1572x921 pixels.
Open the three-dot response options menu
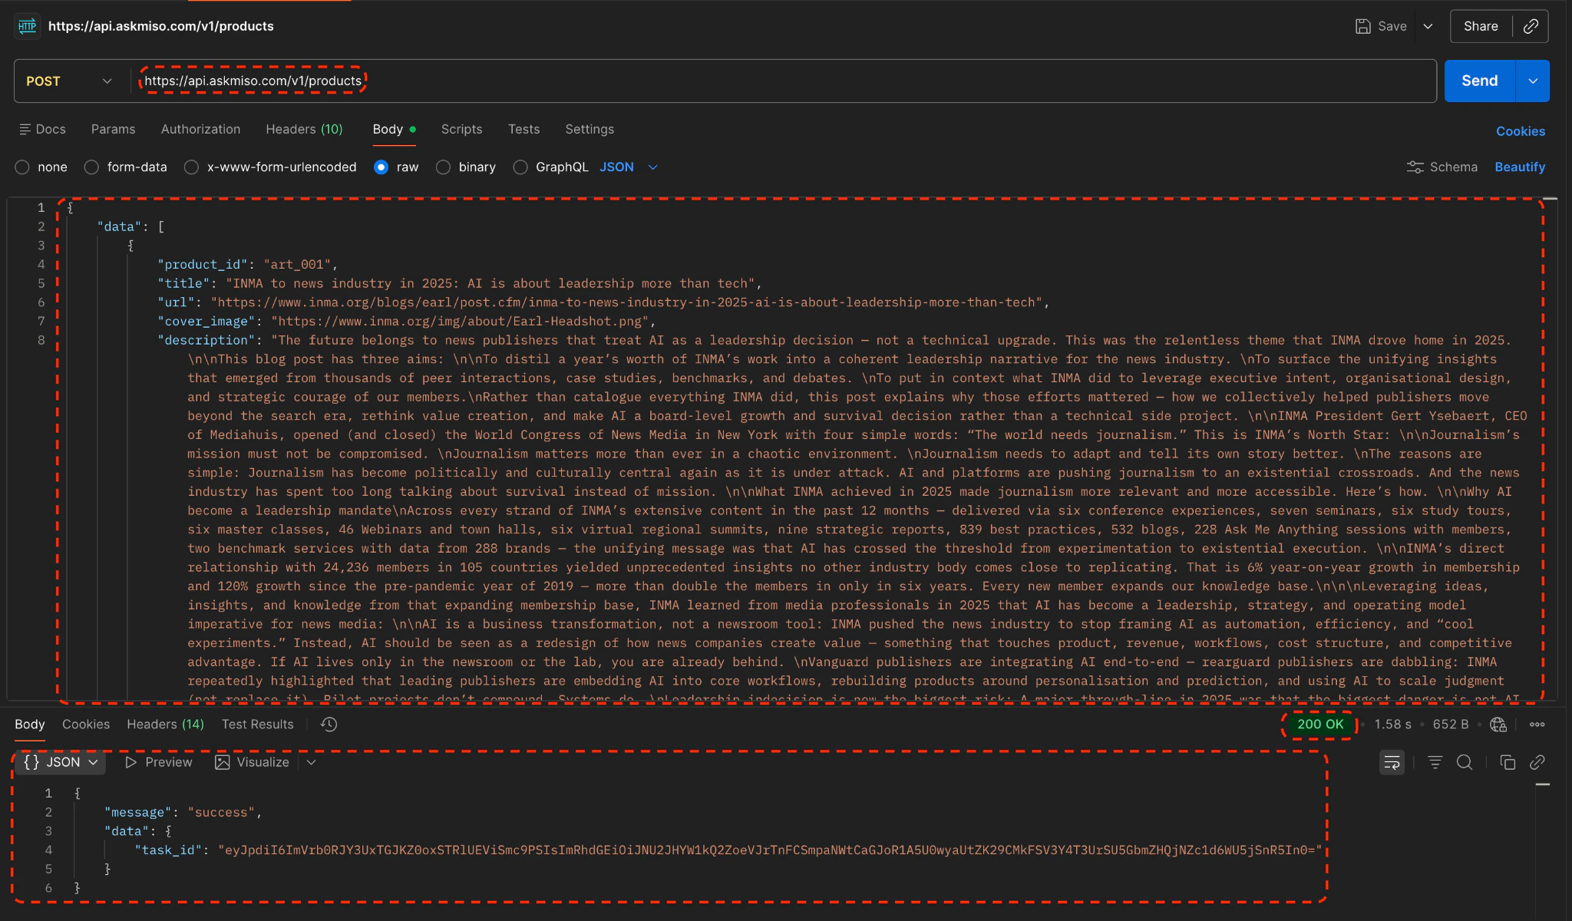(x=1537, y=724)
